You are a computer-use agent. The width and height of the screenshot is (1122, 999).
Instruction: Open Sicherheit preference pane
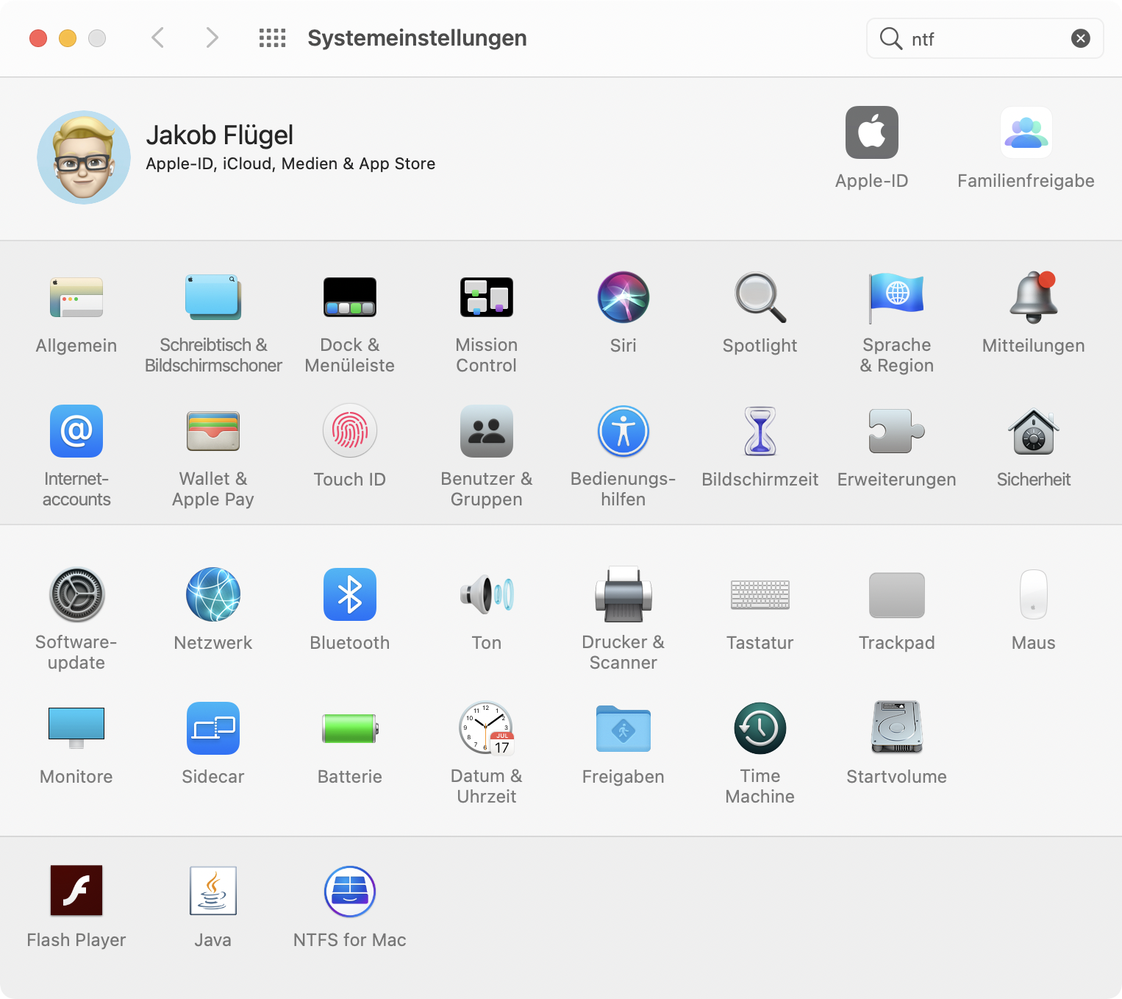click(x=1033, y=431)
